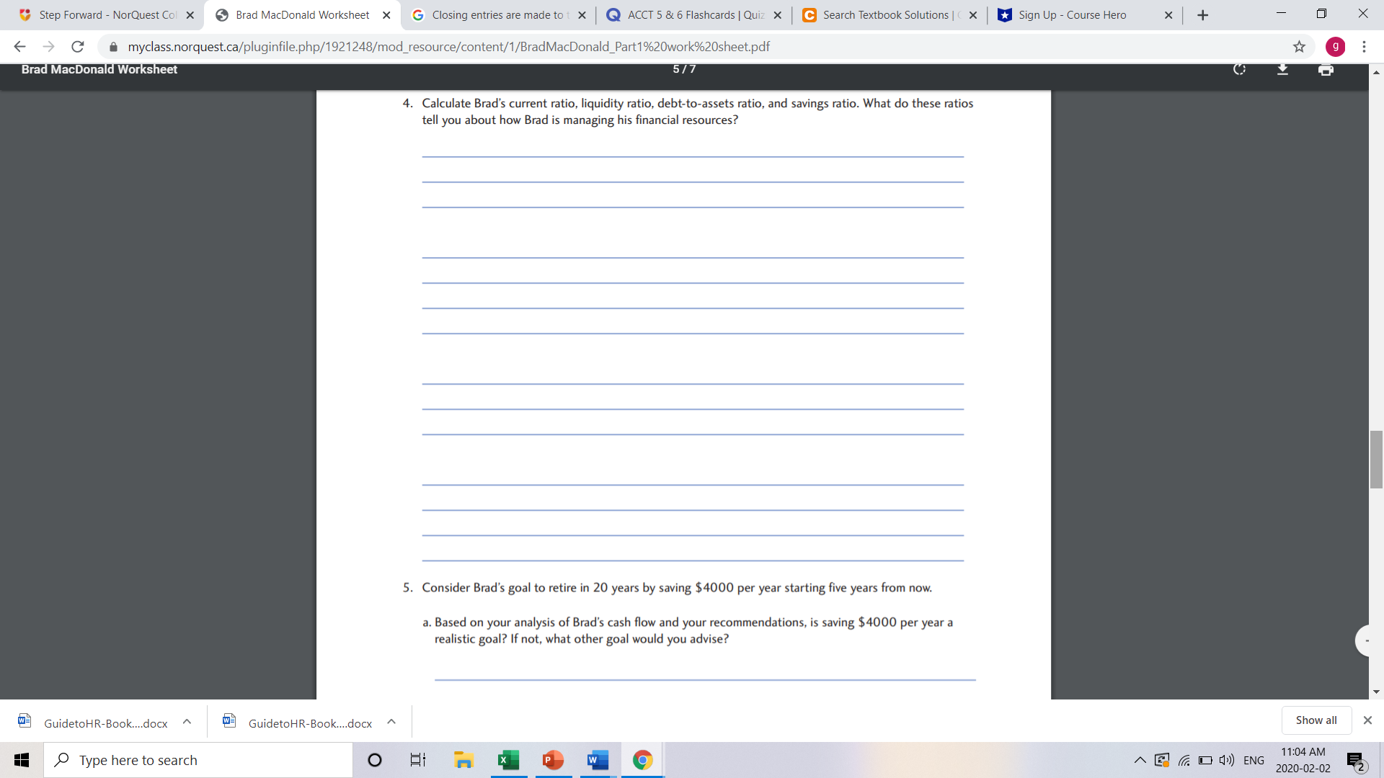Download the PDF worksheet
This screenshot has height=778, width=1384.
(x=1282, y=70)
